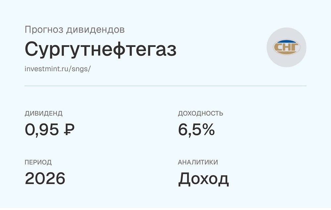The image size is (331, 210).
Task: Click the ДИВИДЕНД label
Action: tap(44, 113)
